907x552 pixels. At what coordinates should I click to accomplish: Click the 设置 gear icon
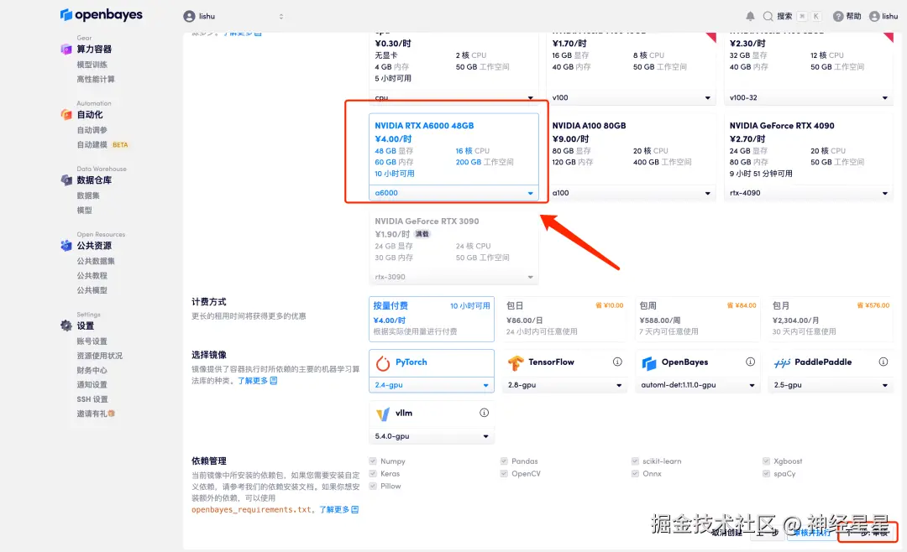[x=66, y=325]
